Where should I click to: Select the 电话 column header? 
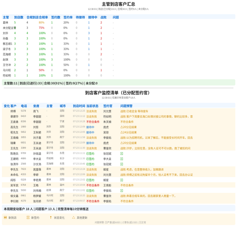tap(24, 106)
